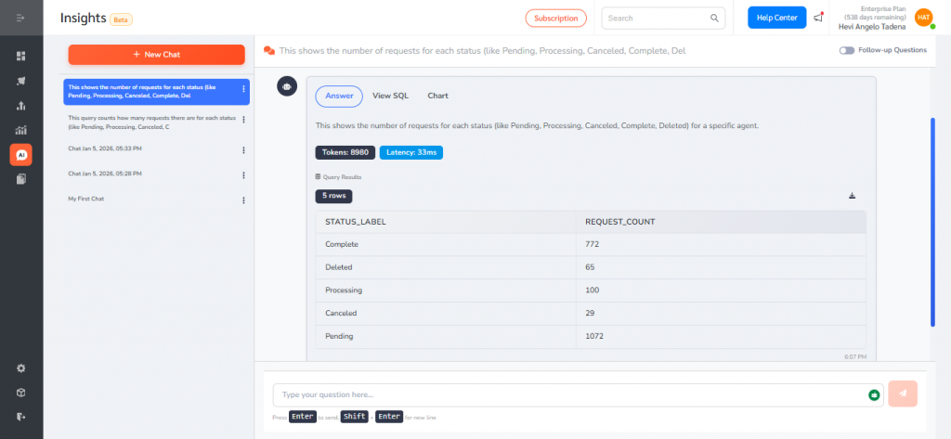The width and height of the screenshot is (951, 439).
Task: Open the bar chart analytics sidebar icon
Action: 20,130
